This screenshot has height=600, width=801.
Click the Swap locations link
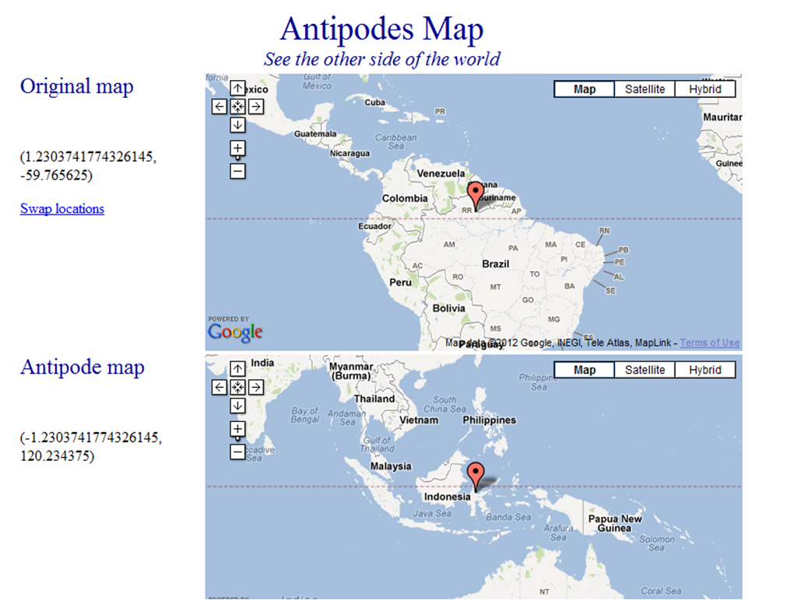(61, 208)
